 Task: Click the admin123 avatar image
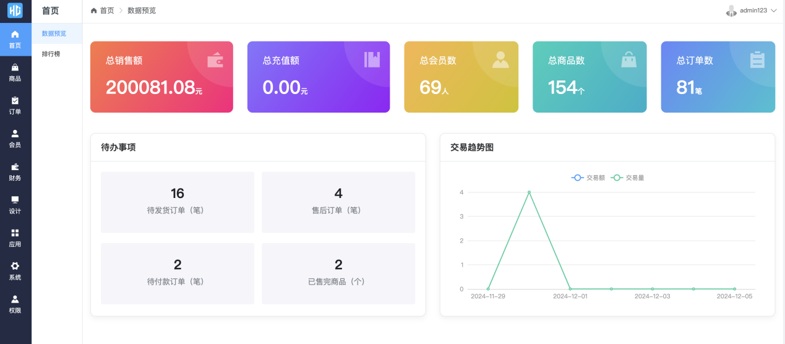tap(731, 11)
